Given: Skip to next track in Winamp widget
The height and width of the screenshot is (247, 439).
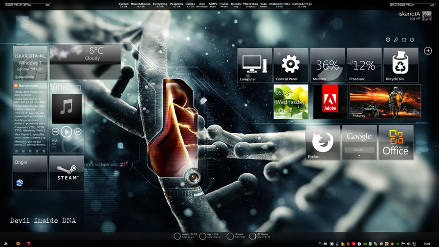Looking at the screenshot, I should tap(78, 132).
